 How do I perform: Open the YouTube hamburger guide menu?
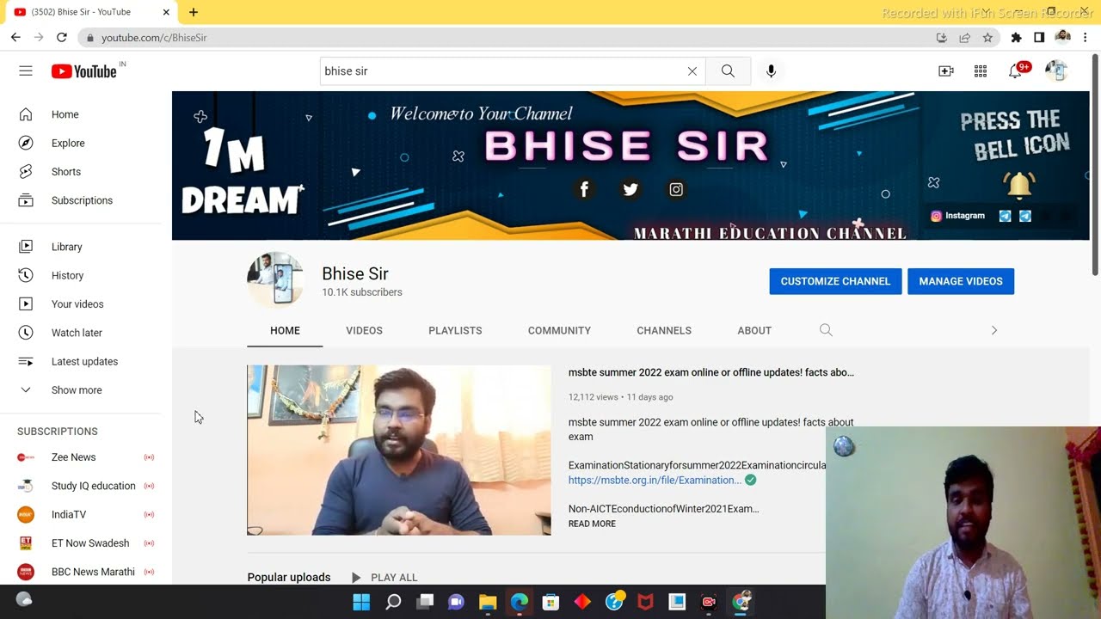[26, 71]
